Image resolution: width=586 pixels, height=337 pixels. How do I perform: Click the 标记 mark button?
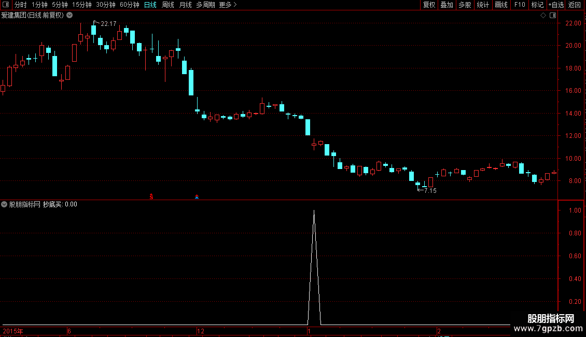pyautogui.click(x=537, y=5)
